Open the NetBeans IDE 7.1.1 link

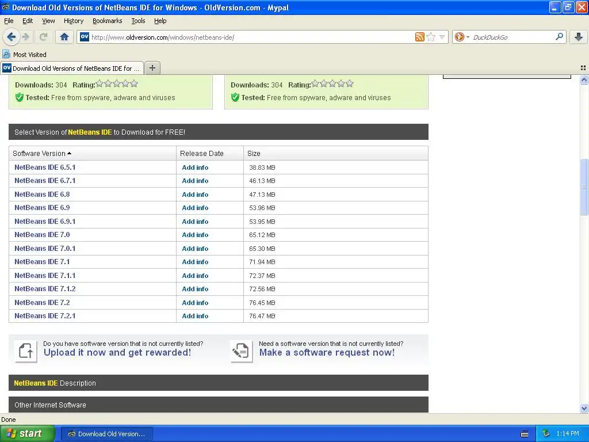coord(45,276)
